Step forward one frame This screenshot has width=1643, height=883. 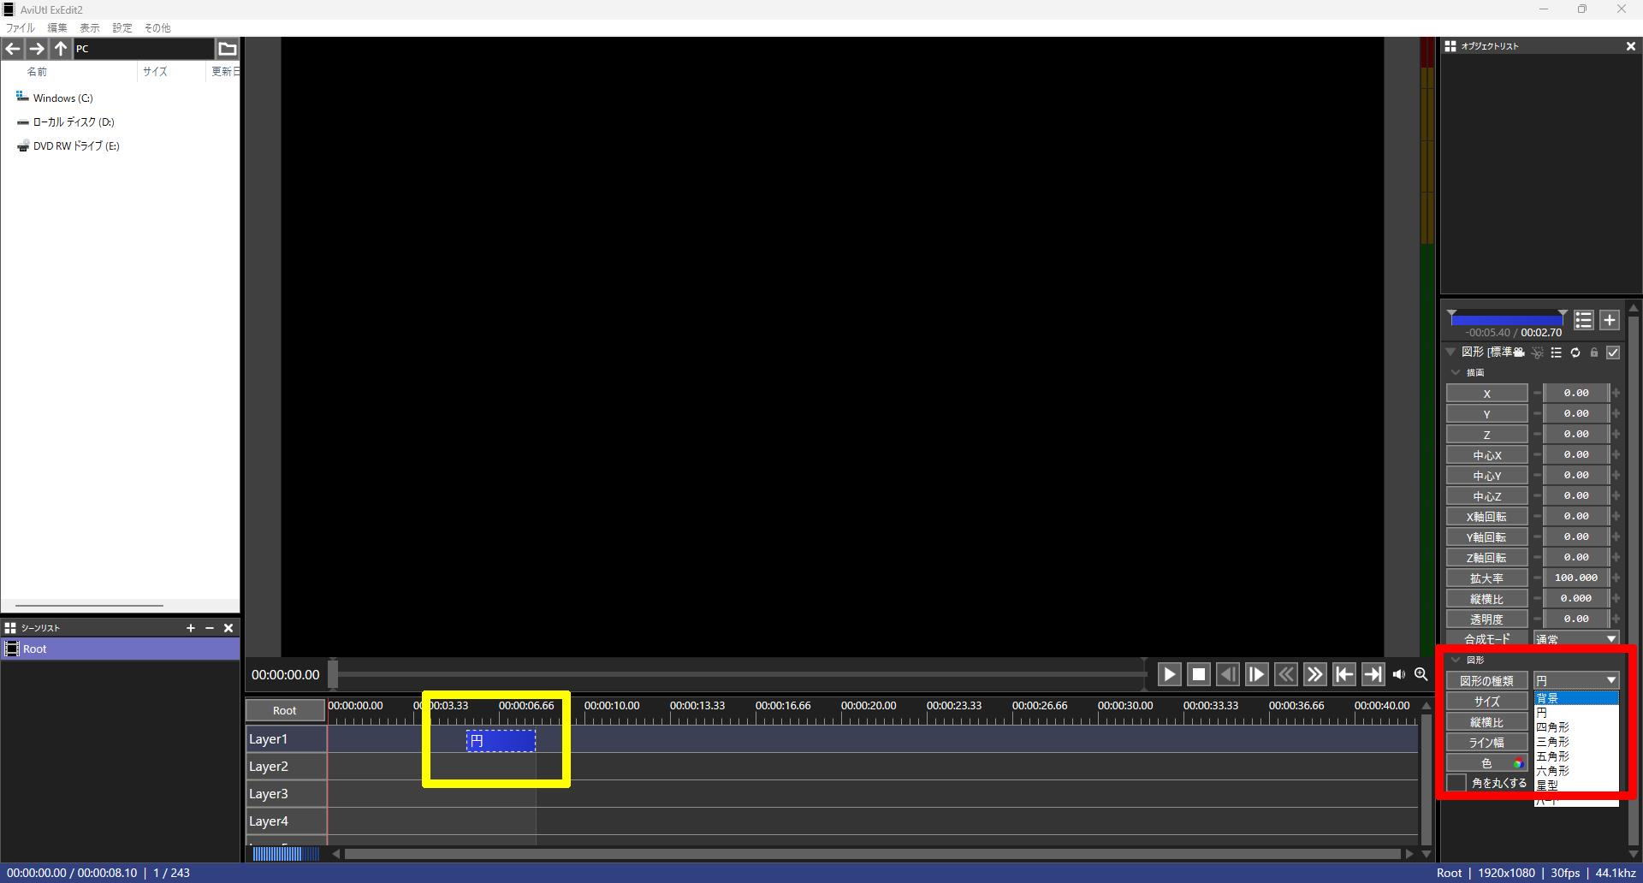(x=1256, y=674)
